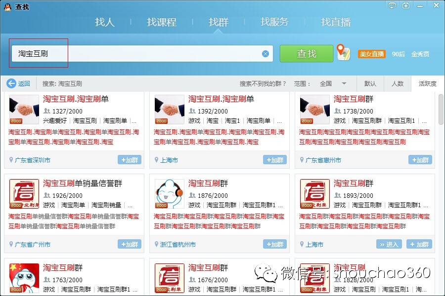Expand the 范围 全国 dropdown
This screenshot has height=296, width=445.
point(344,83)
